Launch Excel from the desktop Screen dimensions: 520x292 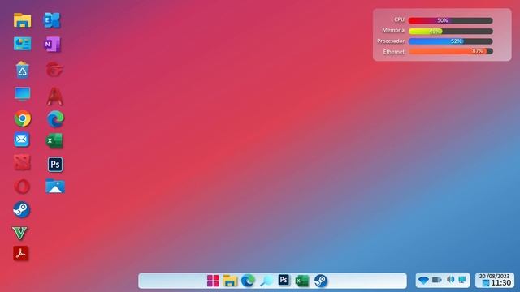(x=54, y=140)
